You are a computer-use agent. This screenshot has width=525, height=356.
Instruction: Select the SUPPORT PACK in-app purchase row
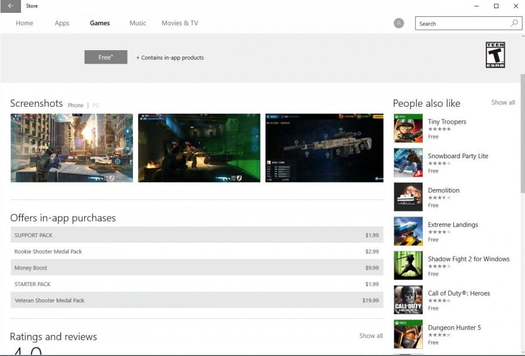pos(197,235)
